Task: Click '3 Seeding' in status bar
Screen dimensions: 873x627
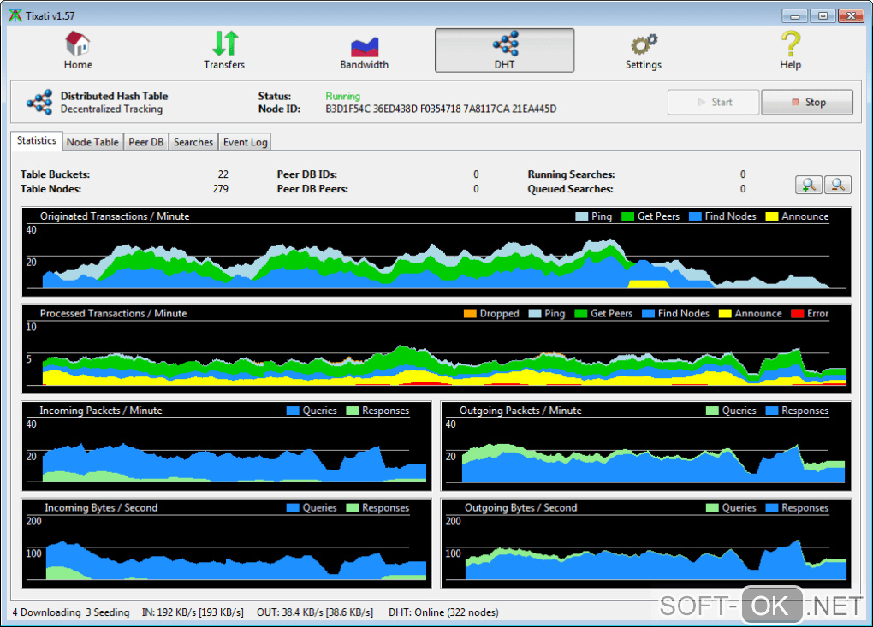Action: 108,612
